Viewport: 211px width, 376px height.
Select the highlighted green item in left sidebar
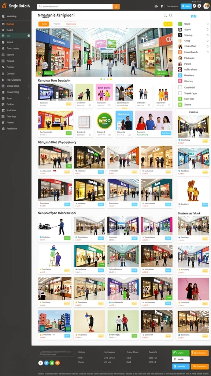tap(15, 36)
